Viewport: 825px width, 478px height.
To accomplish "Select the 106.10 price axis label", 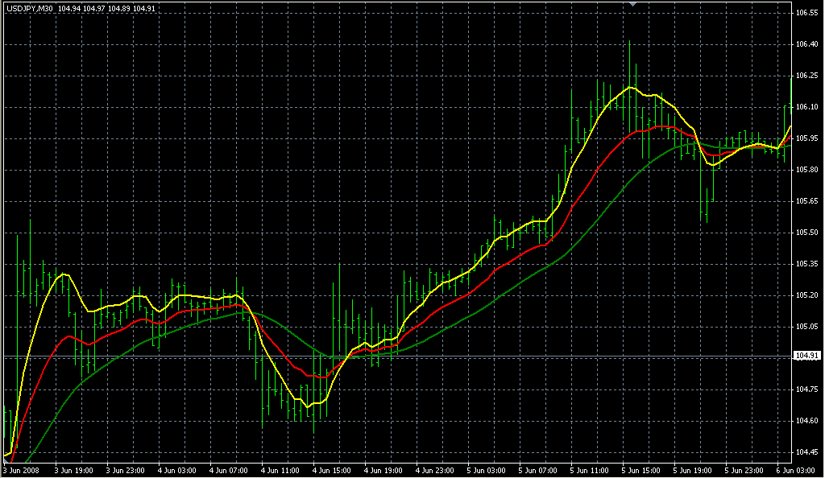I will point(806,107).
